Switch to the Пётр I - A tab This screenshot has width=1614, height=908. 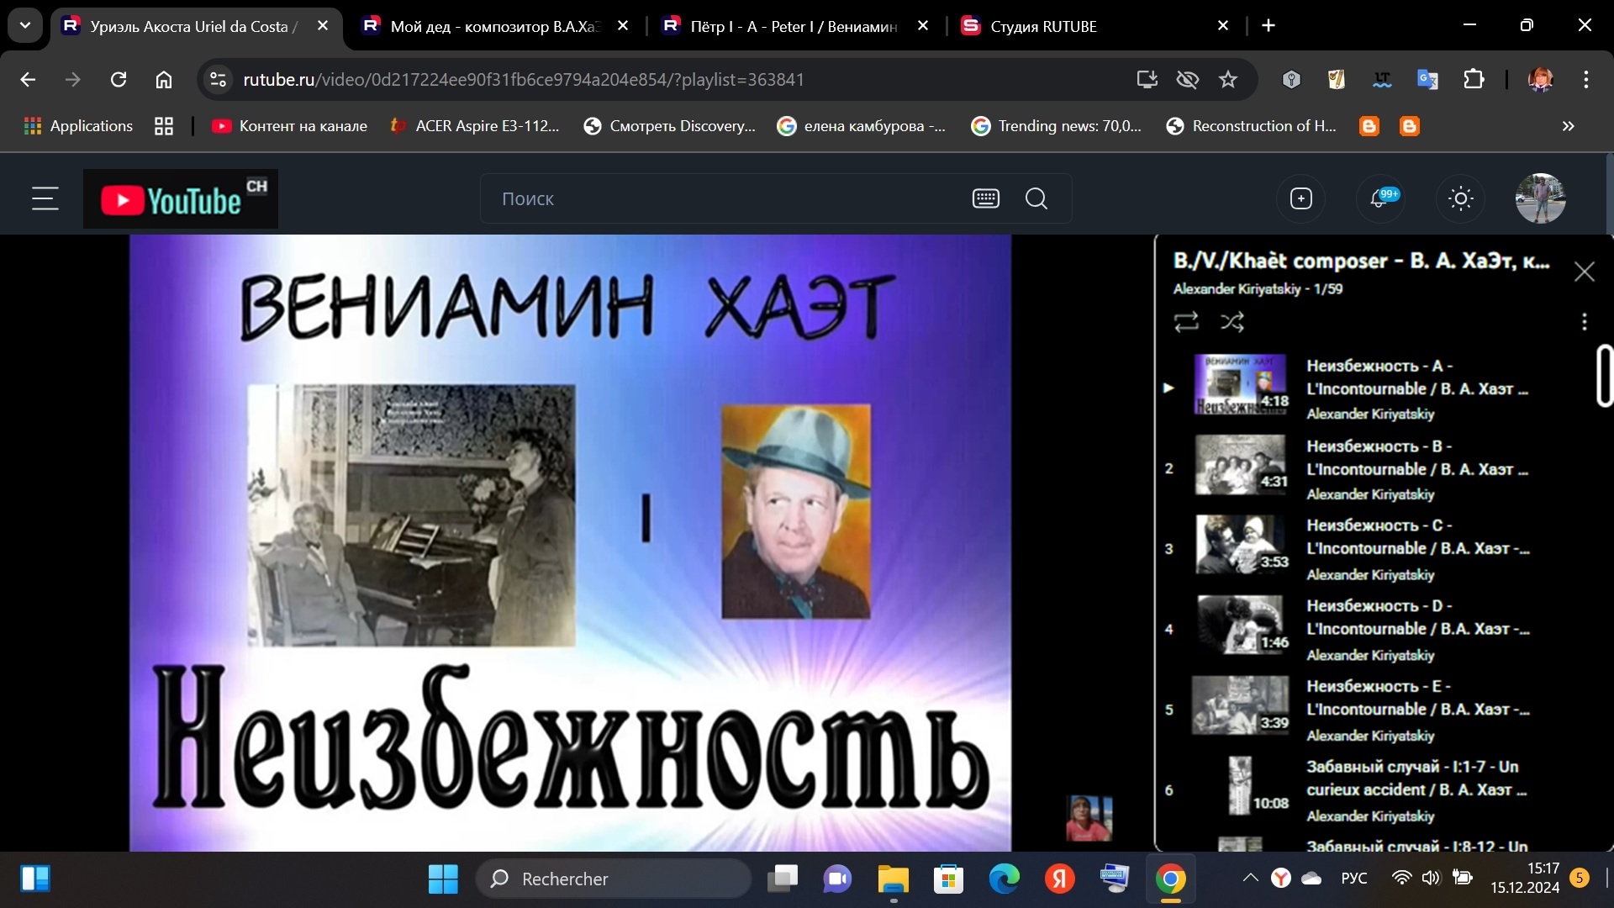pos(790,26)
